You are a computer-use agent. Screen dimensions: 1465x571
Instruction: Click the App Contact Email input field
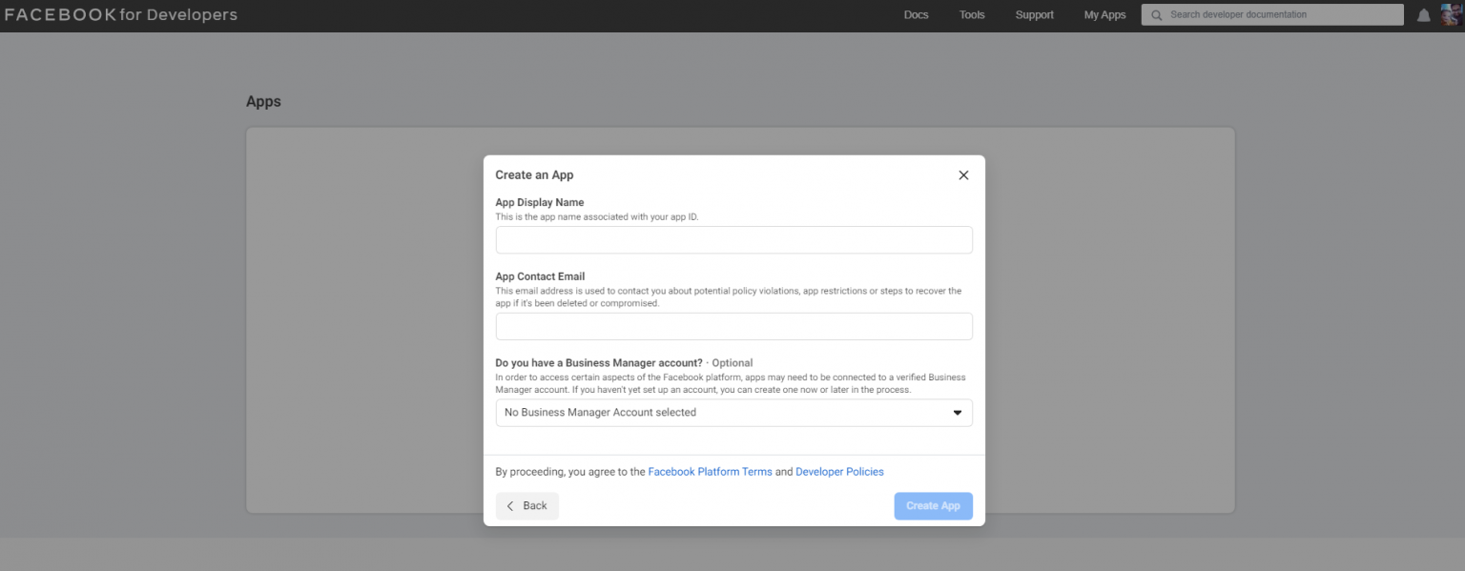[x=733, y=326]
